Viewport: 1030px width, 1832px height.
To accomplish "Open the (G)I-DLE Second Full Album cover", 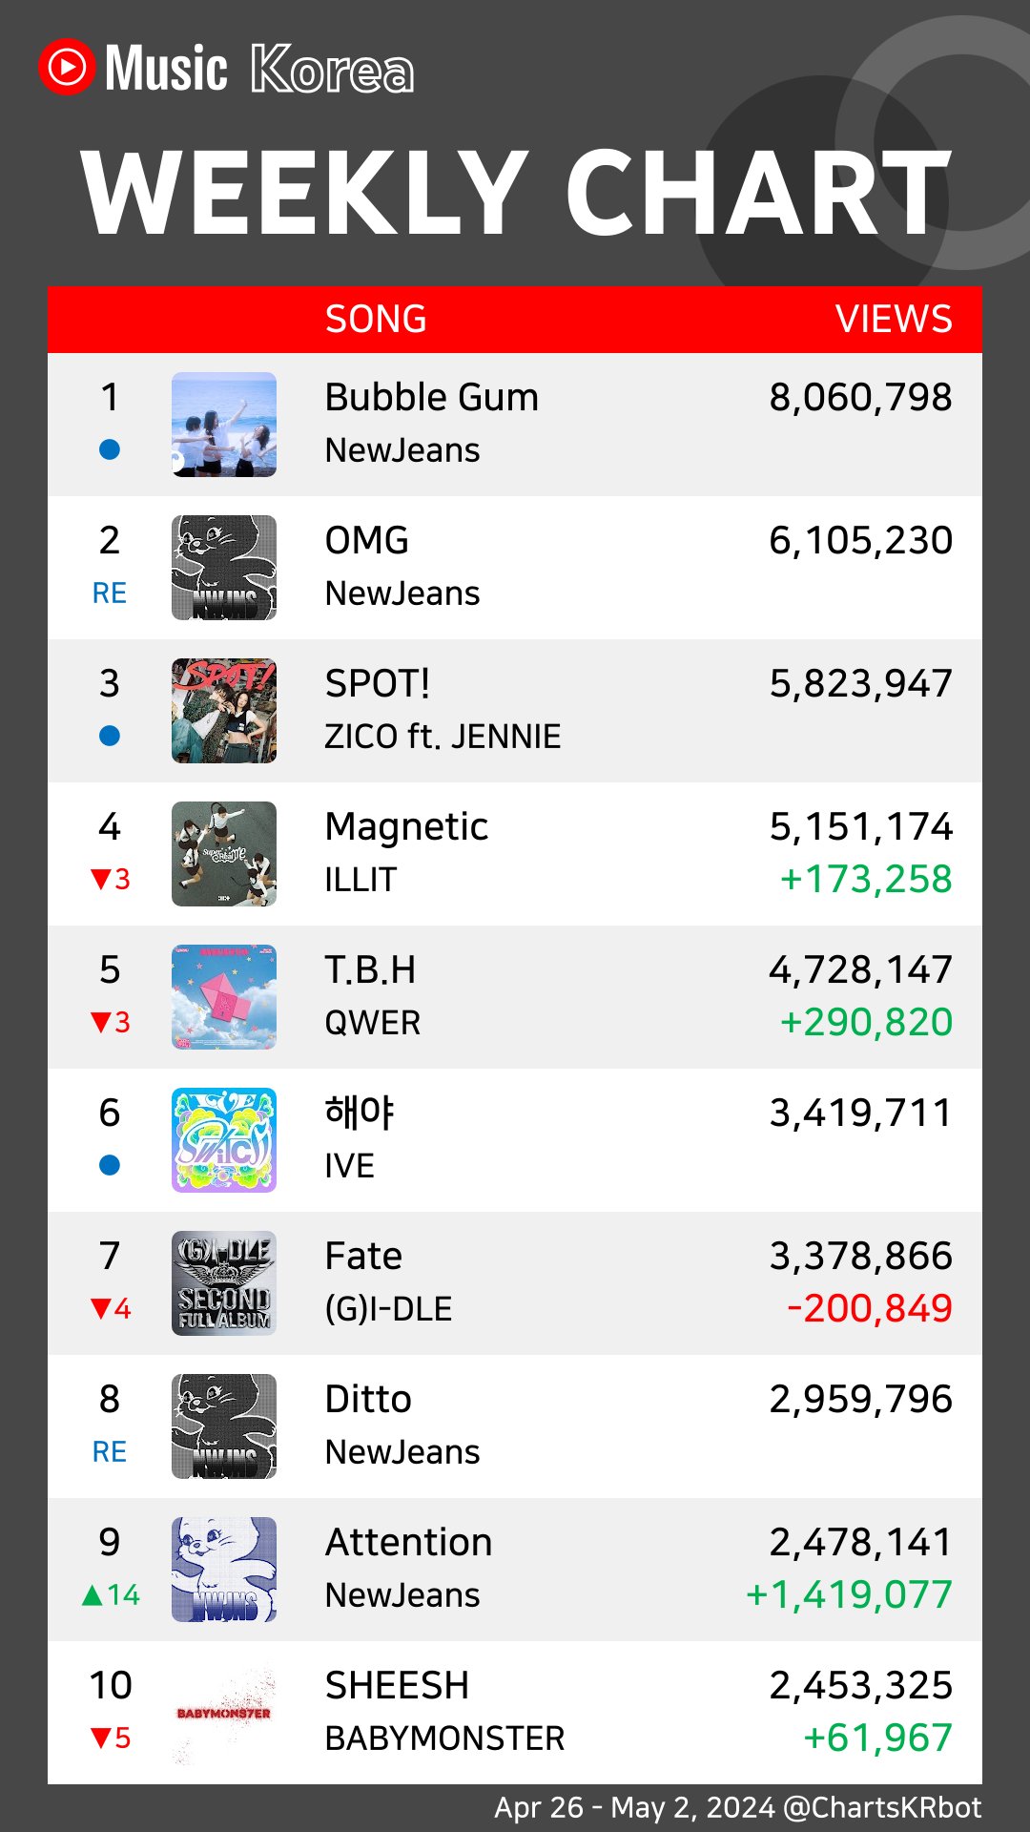I will [224, 1283].
